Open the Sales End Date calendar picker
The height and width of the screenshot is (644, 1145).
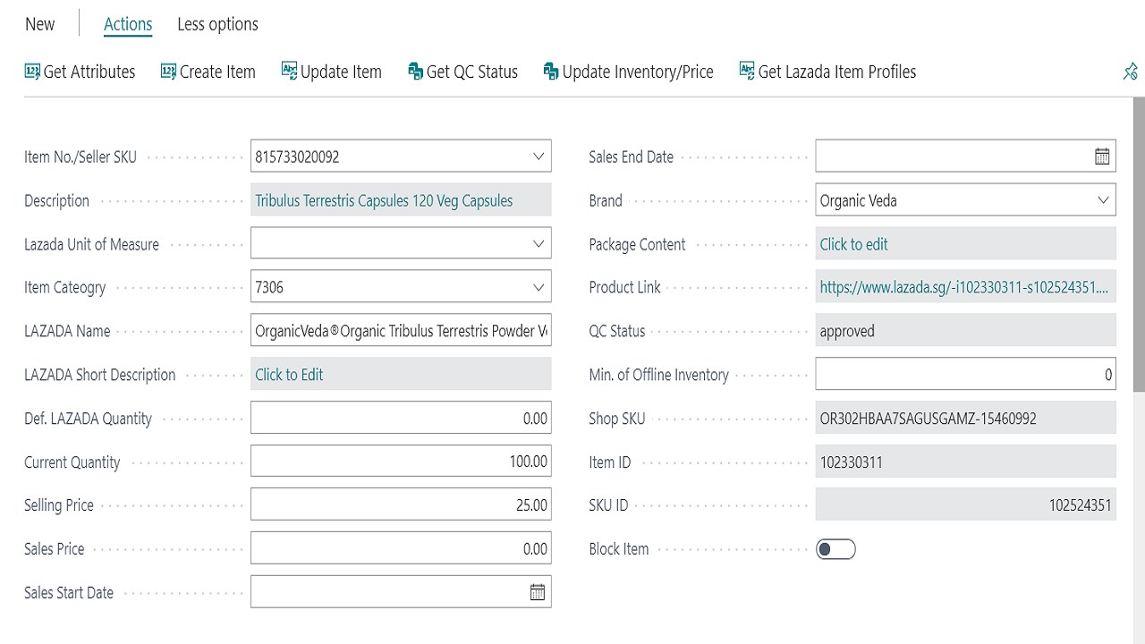click(1102, 157)
